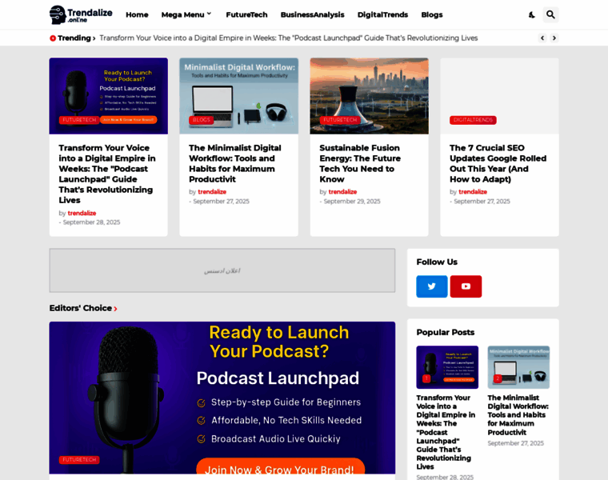Show next trending headline arrow
Screen dimensions: 608x480
(x=554, y=38)
